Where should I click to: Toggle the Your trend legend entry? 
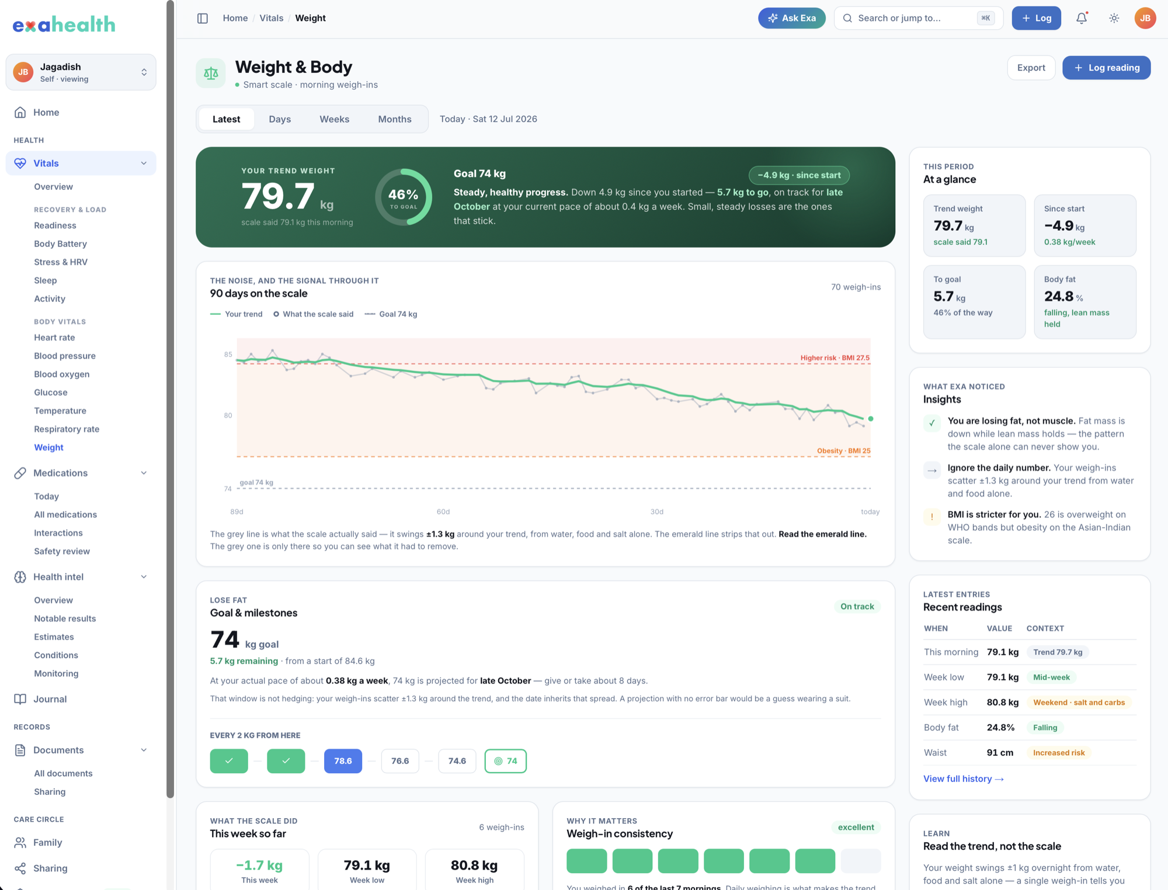tap(237, 314)
